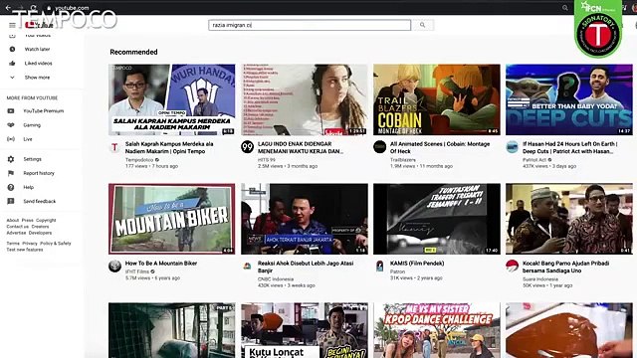This screenshot has width=637, height=358.
Task: Play Sandiaga Uno video thumbnail
Action: point(569,219)
